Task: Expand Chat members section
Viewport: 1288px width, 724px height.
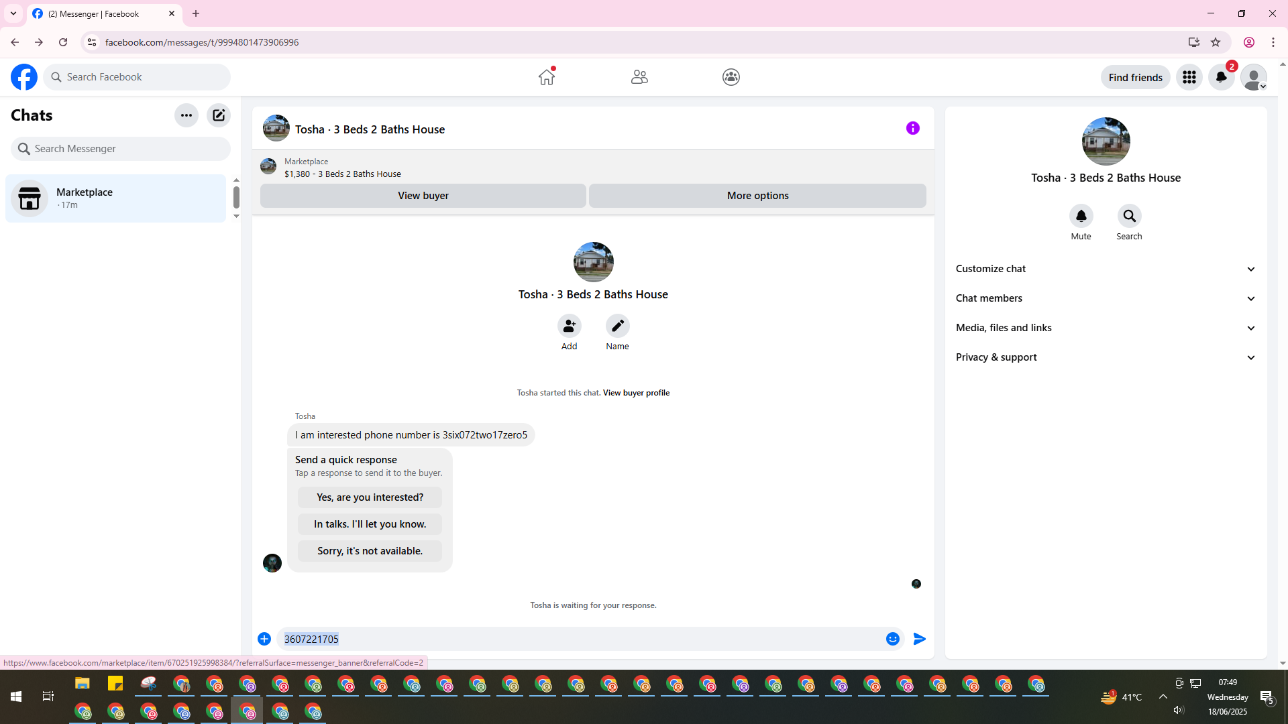Action: (x=1106, y=298)
